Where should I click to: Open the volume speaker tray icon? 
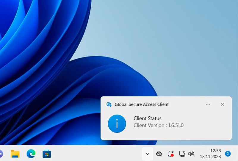pos(191,154)
